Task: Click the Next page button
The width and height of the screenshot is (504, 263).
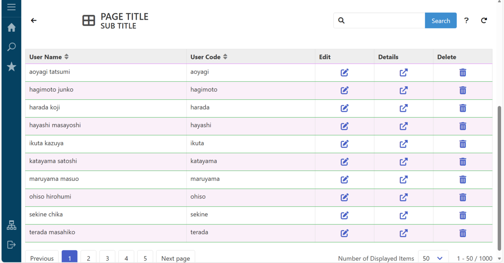Action: tap(176, 258)
